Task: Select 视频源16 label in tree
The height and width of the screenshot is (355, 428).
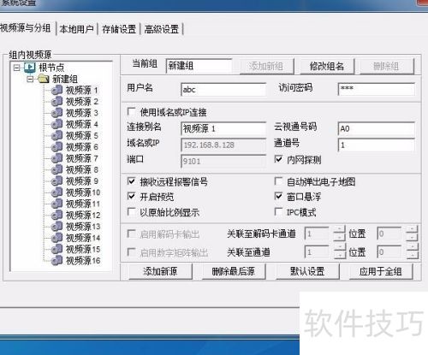Action: pos(83,260)
